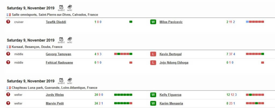The height and width of the screenshot is (108, 275).
Task: Click the question mark icon beside Tewfik Djeddi bout
Action: point(8,22)
